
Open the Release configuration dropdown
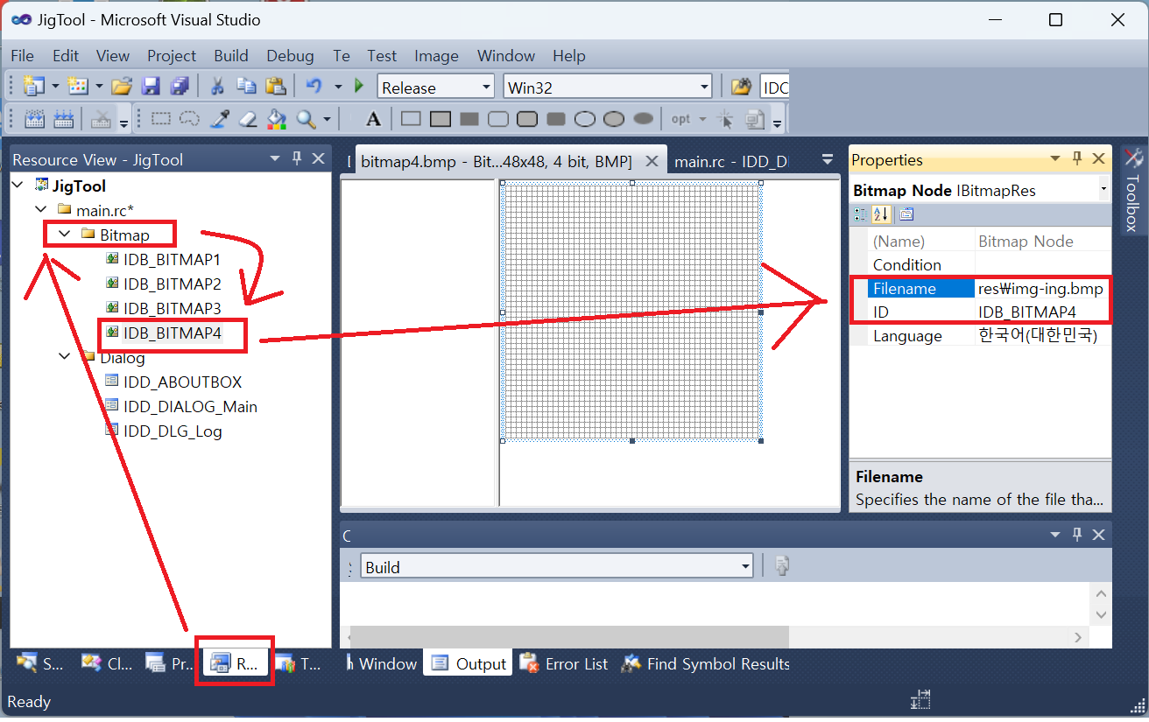click(x=487, y=87)
